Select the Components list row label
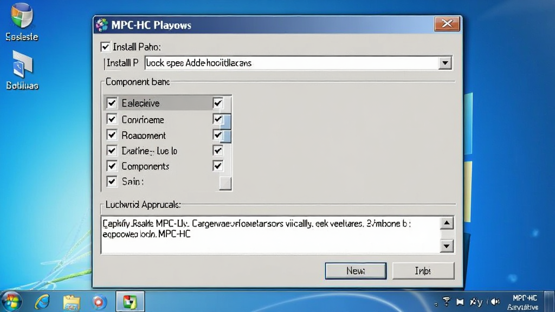Image resolution: width=555 pixels, height=312 pixels. [145, 166]
